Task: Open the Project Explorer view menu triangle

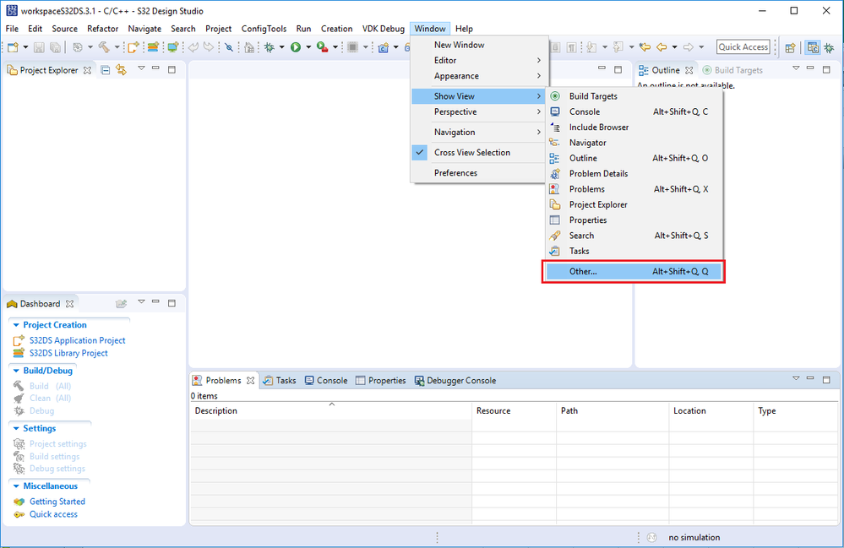Action: [141, 68]
